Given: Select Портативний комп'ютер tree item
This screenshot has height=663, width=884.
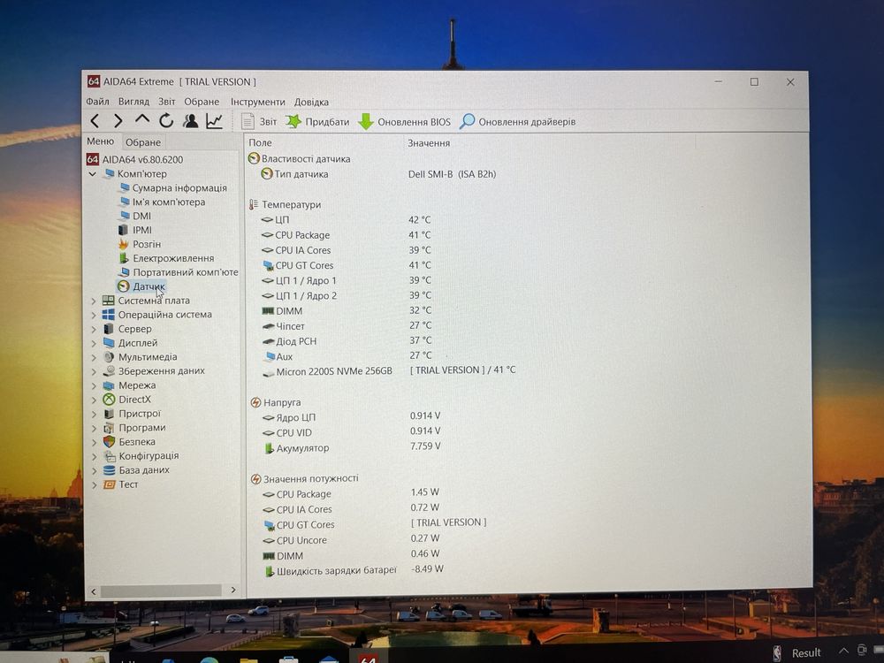Looking at the screenshot, I should point(179,272).
